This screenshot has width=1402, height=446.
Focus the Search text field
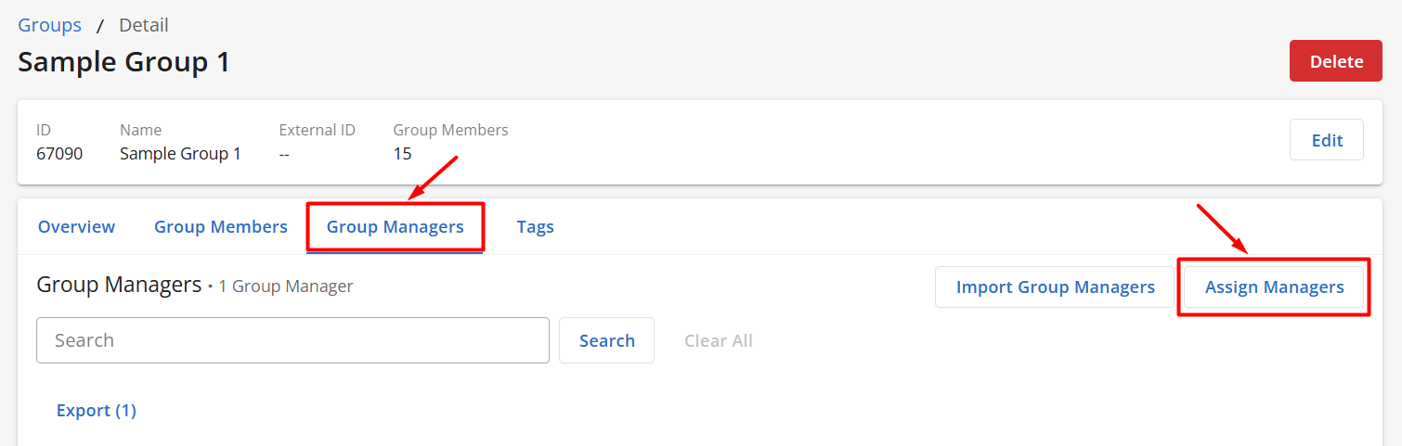[x=292, y=340]
